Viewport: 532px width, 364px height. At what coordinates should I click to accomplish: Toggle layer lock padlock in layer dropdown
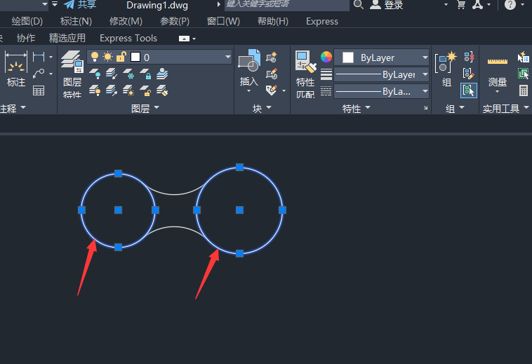coord(121,57)
